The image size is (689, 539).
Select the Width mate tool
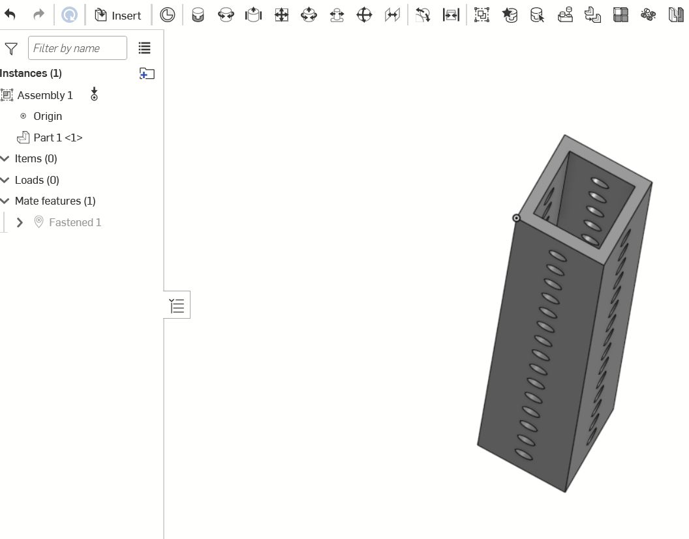(x=451, y=15)
